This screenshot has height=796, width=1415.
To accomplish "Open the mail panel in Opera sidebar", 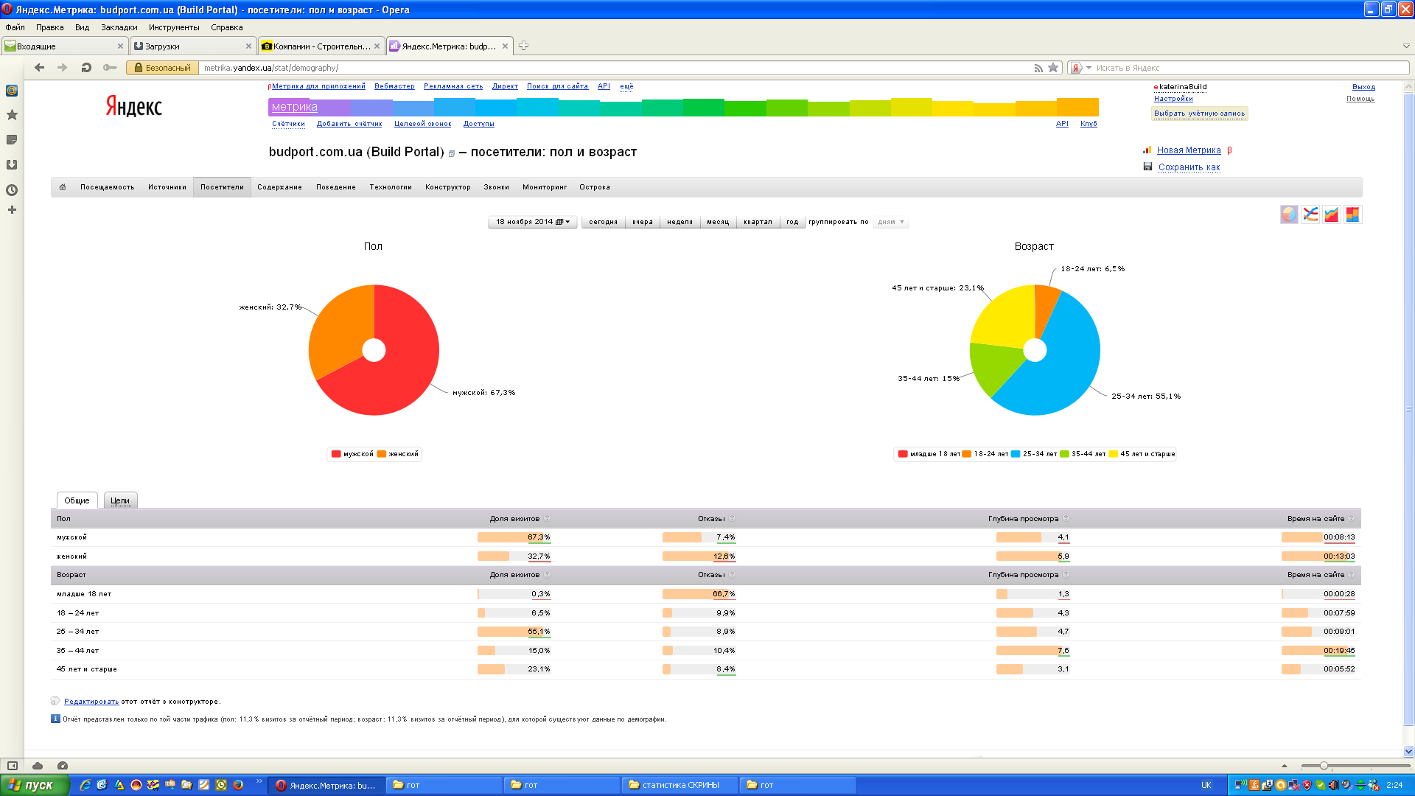I will [x=12, y=91].
